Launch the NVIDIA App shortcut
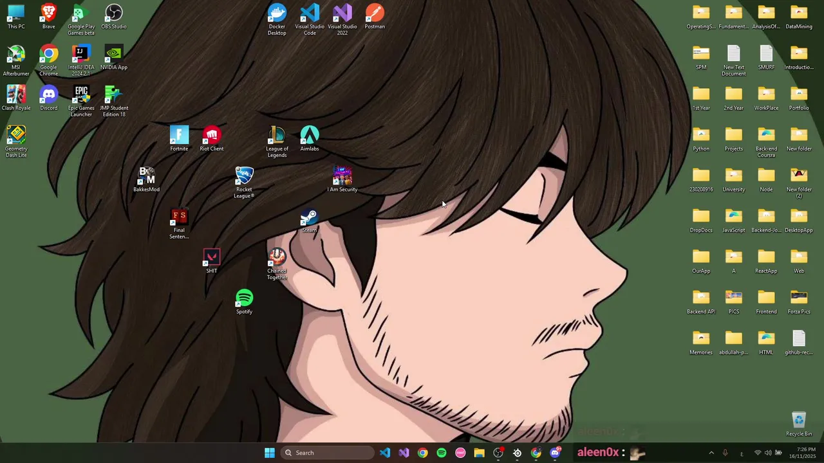 (x=114, y=58)
